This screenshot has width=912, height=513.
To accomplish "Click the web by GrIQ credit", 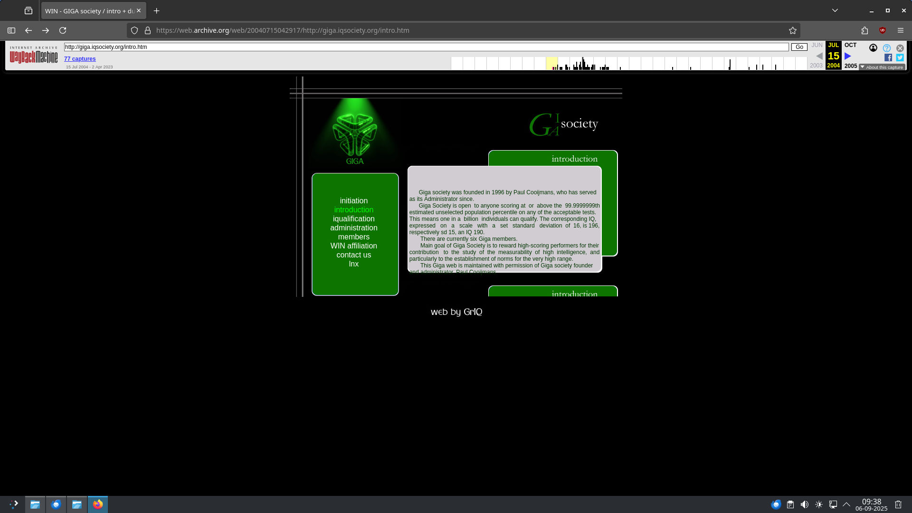I will point(456,312).
